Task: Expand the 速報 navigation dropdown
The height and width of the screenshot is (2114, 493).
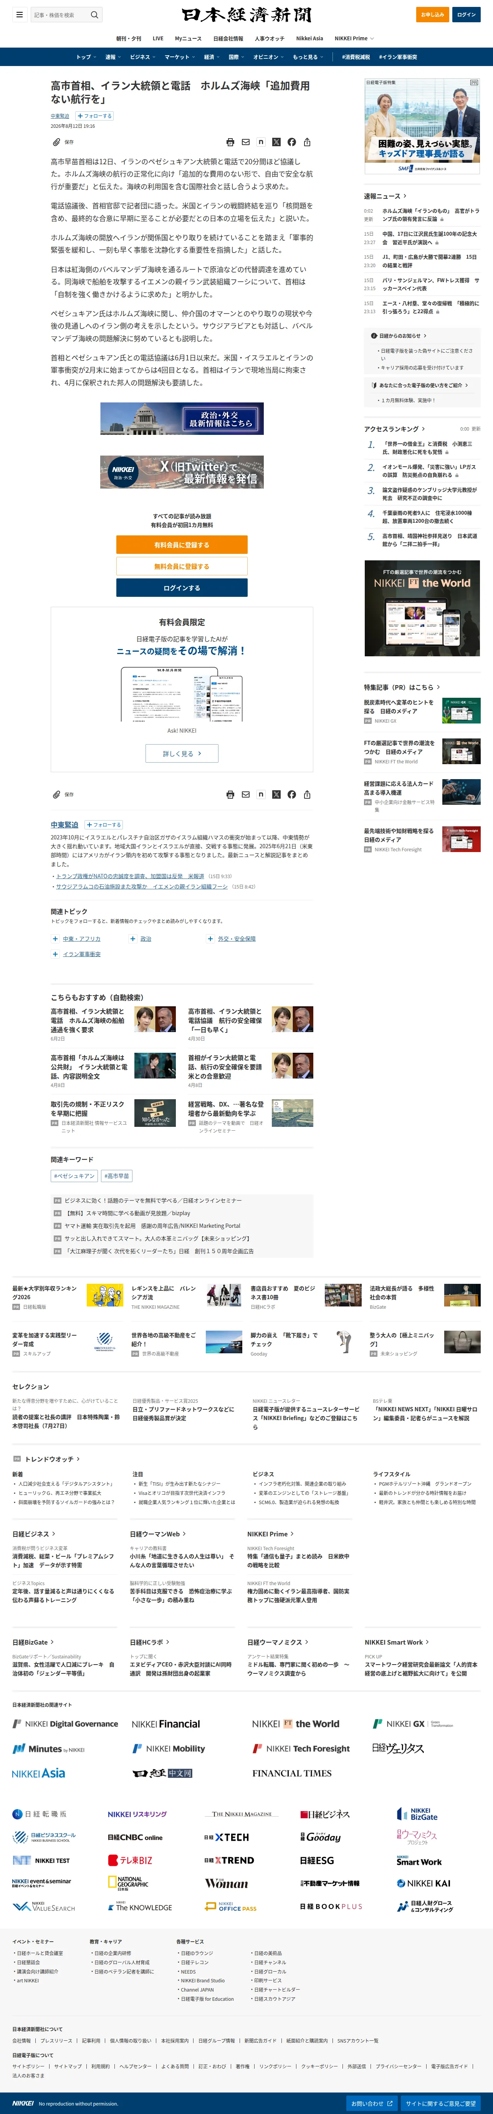Action: pyautogui.click(x=112, y=58)
